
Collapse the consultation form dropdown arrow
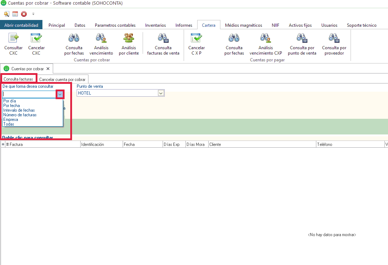[60, 94]
